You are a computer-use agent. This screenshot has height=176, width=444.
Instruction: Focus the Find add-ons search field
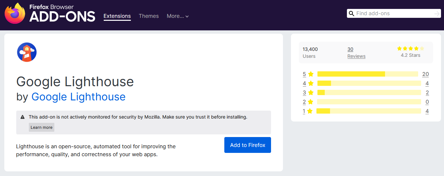[x=394, y=14]
